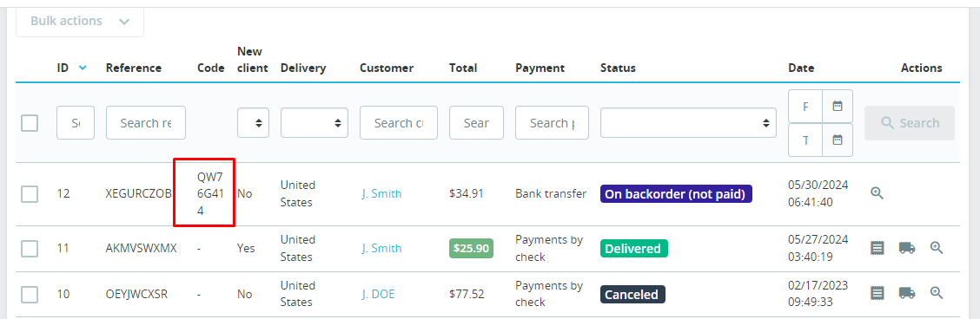View order 11 with magnifier icon
Viewport: 980px width, 319px height.
(x=937, y=248)
